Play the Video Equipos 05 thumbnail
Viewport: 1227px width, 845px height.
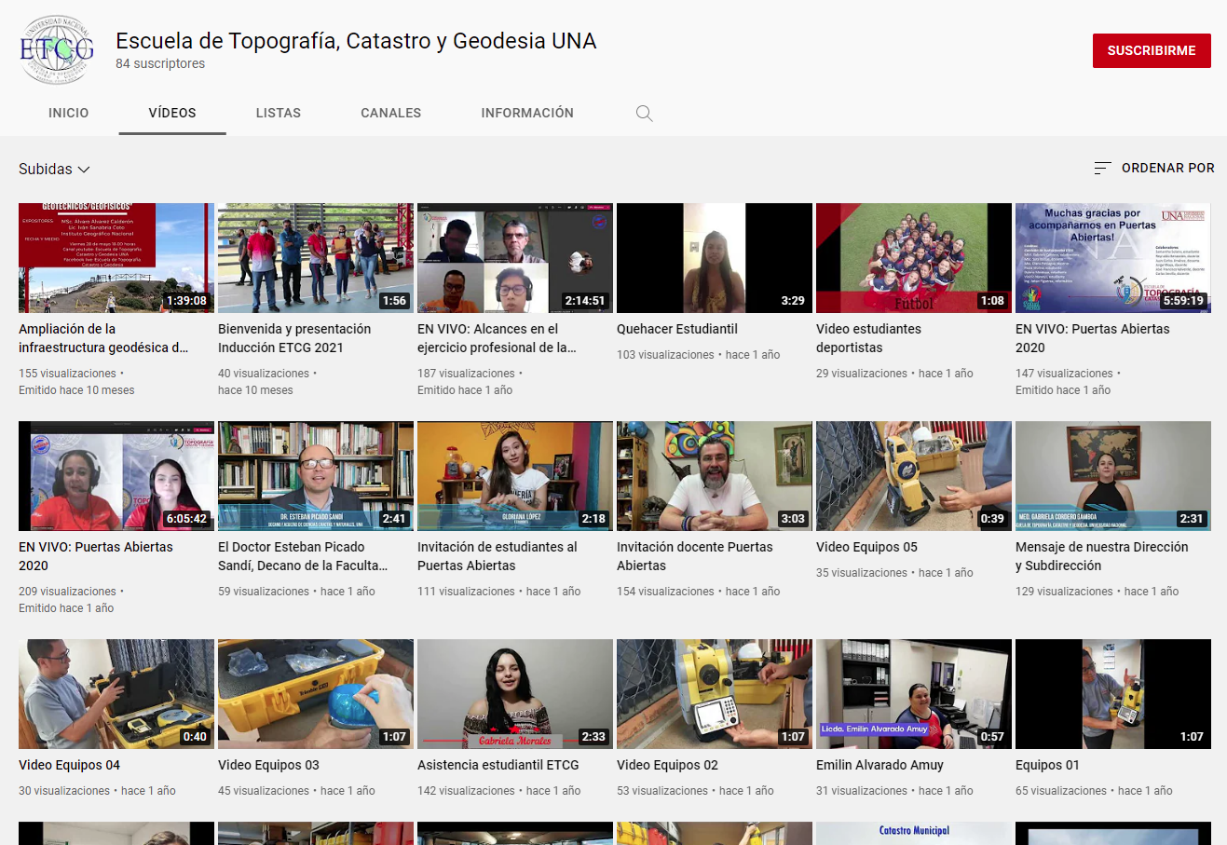pyautogui.click(x=914, y=476)
